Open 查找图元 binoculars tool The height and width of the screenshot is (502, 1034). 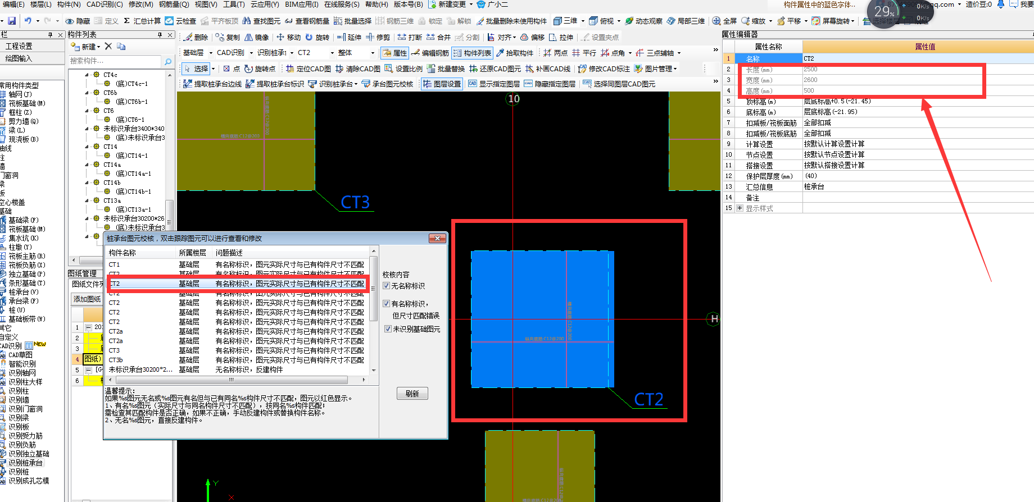(x=261, y=21)
